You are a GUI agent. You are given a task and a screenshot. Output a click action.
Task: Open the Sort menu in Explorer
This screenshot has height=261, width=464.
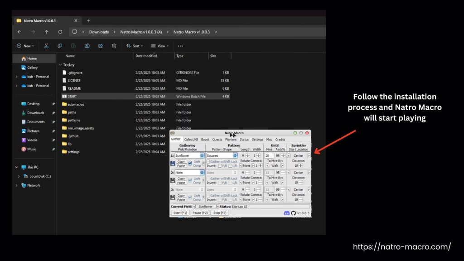pyautogui.click(x=134, y=46)
